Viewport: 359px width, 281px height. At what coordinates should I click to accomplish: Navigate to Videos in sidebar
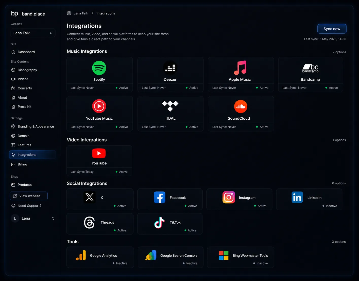click(32, 79)
